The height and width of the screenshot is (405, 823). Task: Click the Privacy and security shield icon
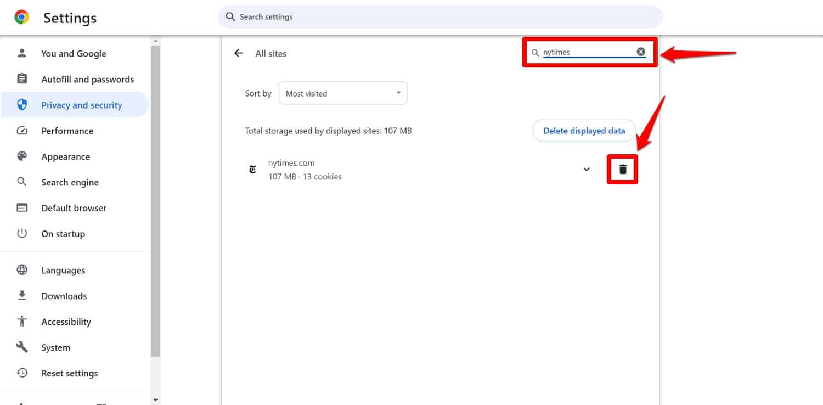(22, 105)
